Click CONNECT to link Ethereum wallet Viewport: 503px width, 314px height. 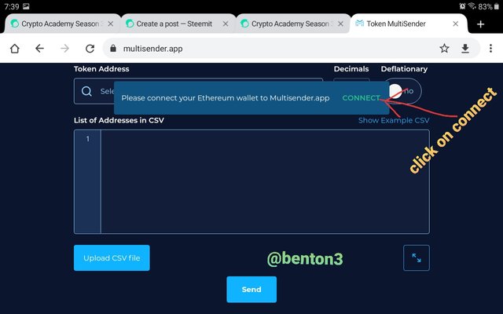[x=362, y=97]
